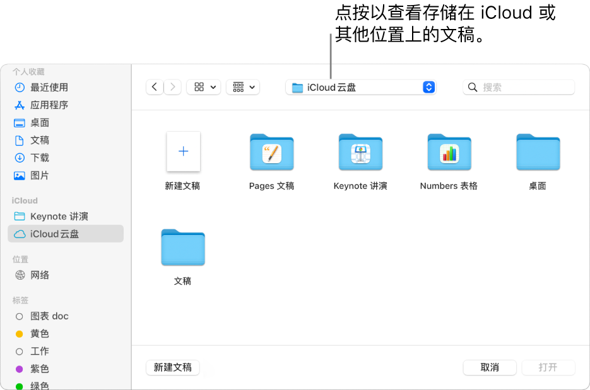Click the 打开 open button
590x390 pixels.
tap(548, 367)
